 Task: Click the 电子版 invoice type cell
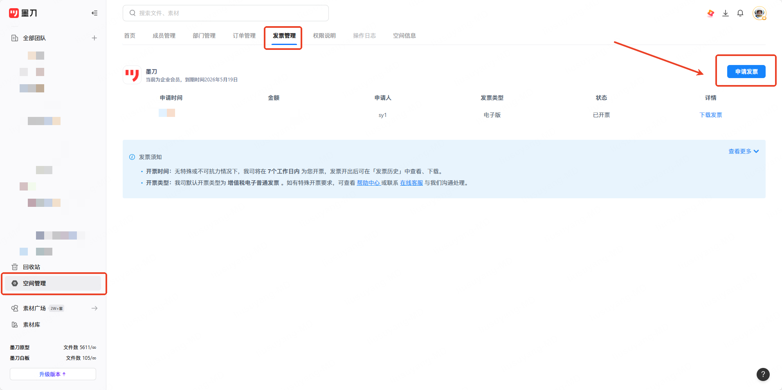pos(492,115)
